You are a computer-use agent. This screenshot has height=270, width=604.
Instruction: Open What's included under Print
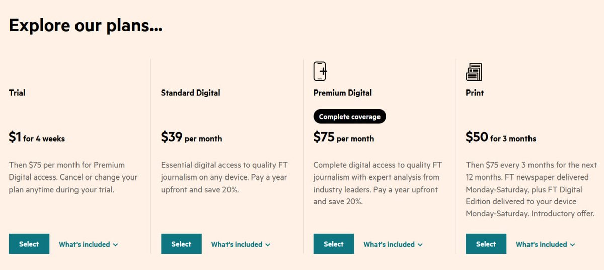point(545,244)
